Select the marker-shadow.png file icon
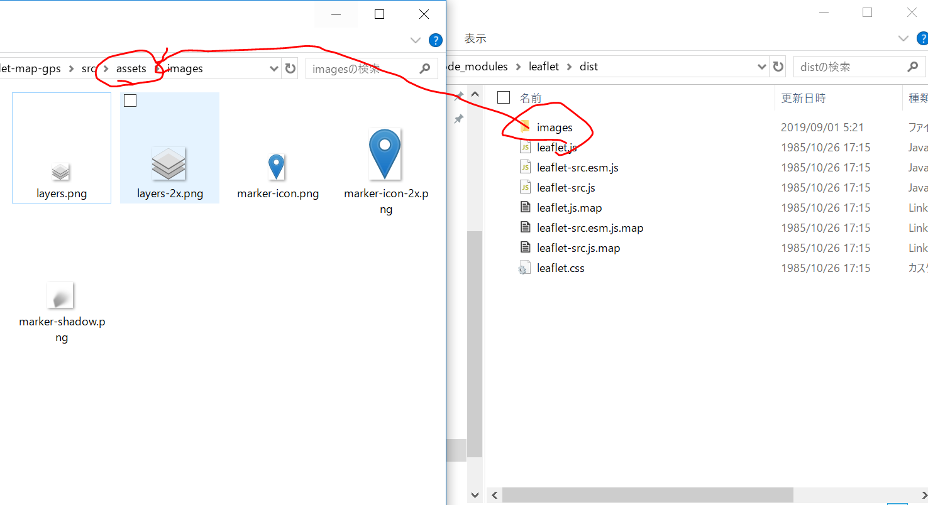 tap(60, 295)
